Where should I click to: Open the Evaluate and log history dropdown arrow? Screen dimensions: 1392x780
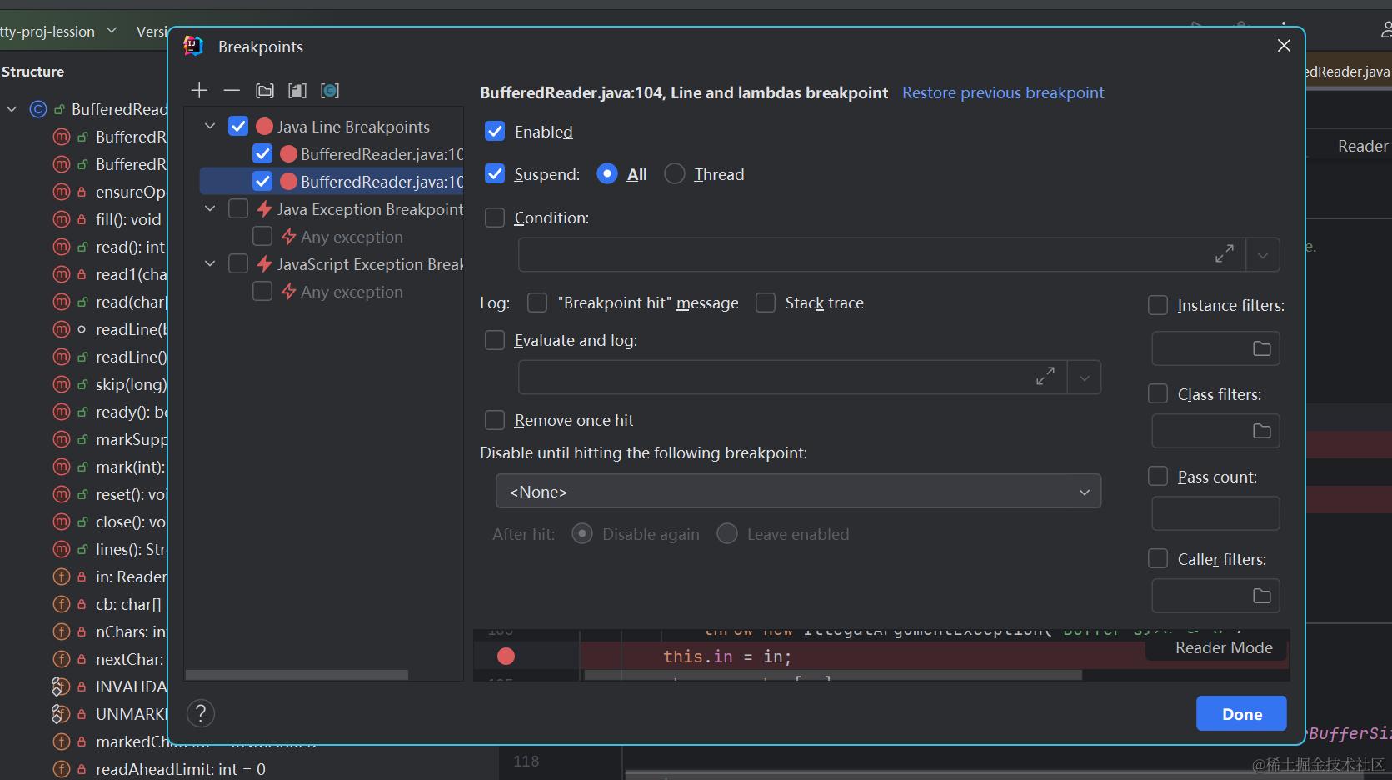[1085, 377]
